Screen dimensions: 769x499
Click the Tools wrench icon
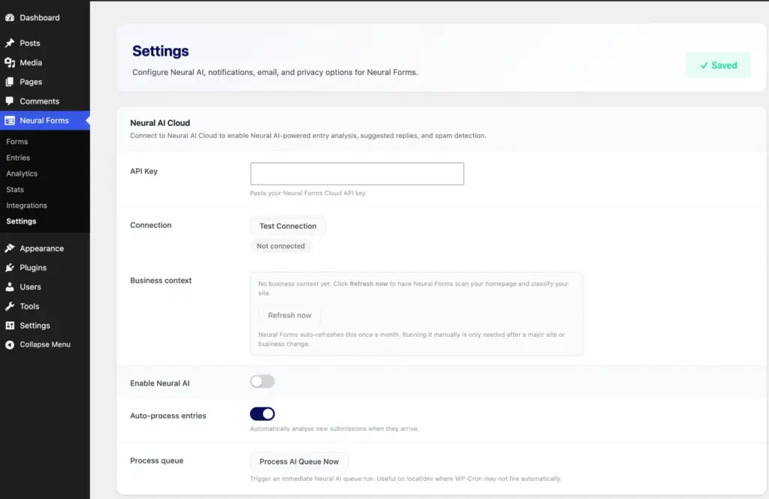tap(10, 306)
